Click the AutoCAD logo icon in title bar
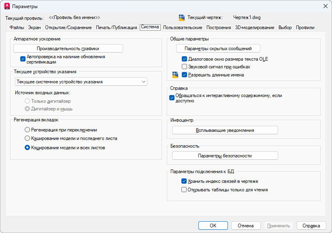 click(x=7, y=6)
